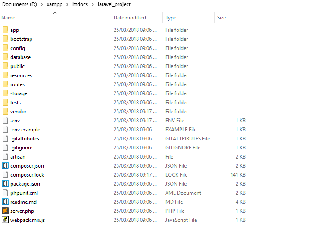This screenshot has height=227, width=330.
Task: Click the server.php Sublime icon
Action: coord(5,211)
